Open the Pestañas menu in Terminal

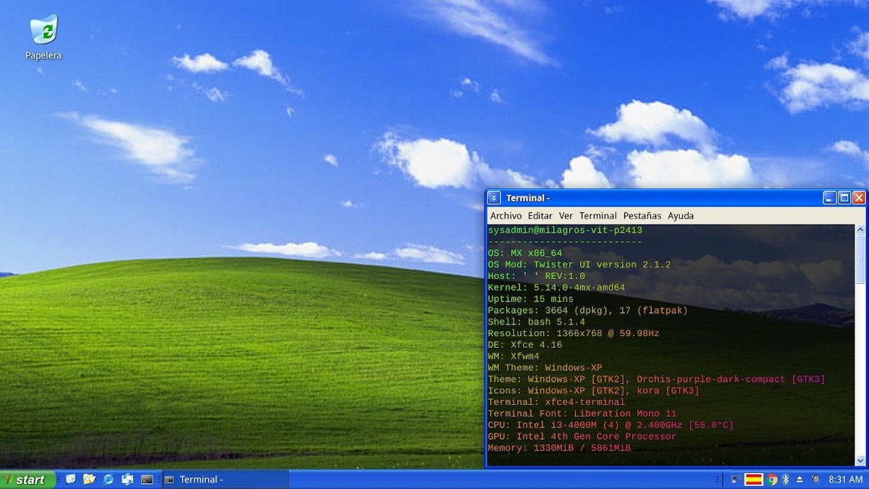(x=642, y=216)
